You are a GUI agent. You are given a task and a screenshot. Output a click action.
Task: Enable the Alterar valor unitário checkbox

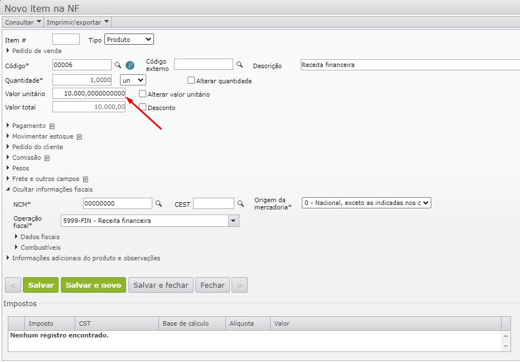143,94
